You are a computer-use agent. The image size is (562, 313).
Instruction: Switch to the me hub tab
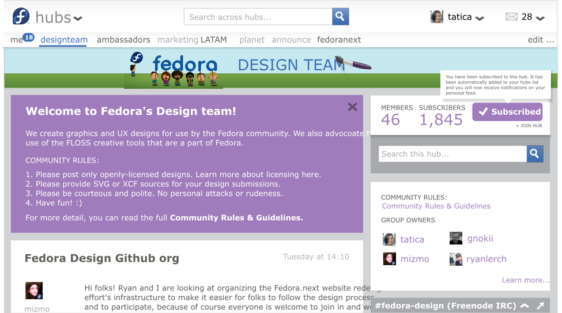(17, 40)
